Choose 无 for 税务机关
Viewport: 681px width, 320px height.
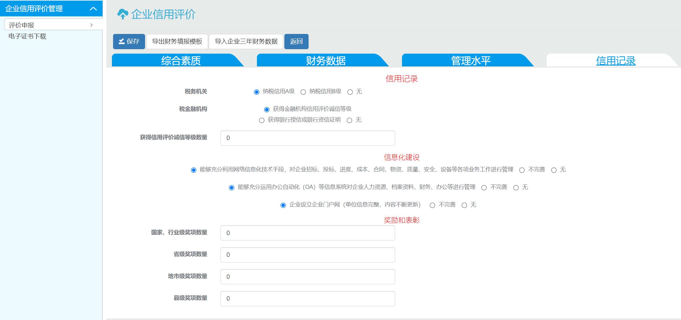pyautogui.click(x=350, y=92)
